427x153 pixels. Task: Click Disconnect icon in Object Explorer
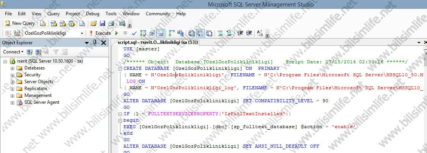click(x=38, y=52)
